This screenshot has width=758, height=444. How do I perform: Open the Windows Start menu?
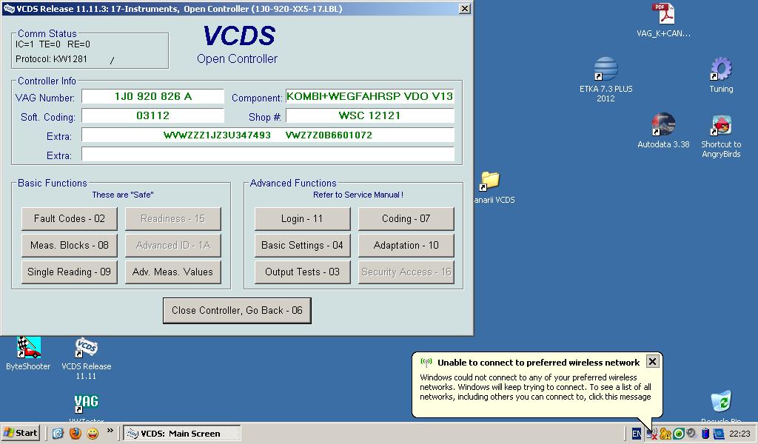(21, 433)
